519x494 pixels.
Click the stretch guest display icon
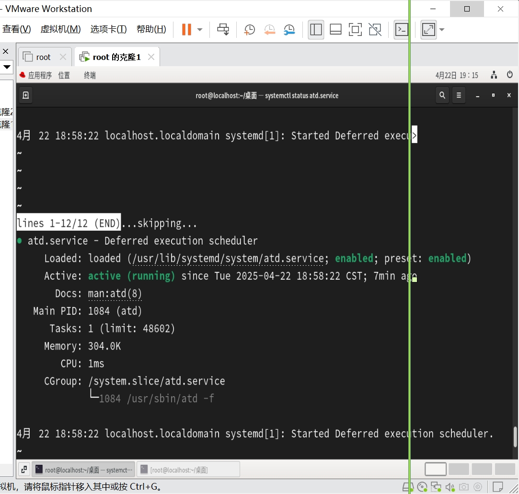tap(428, 29)
